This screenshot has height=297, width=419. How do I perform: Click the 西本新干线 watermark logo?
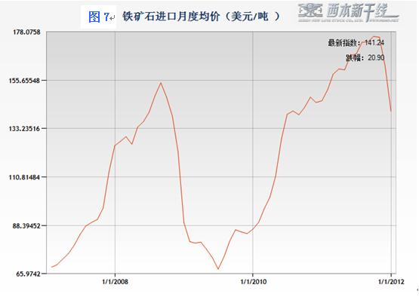pyautogui.click(x=348, y=12)
